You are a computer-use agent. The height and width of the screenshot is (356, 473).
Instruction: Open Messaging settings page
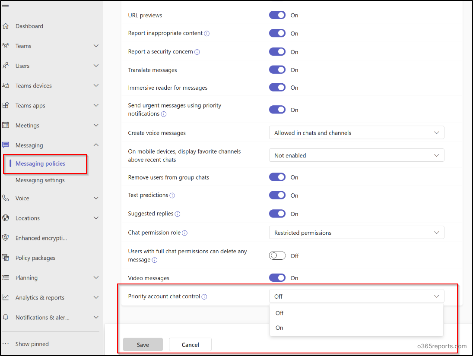40,180
